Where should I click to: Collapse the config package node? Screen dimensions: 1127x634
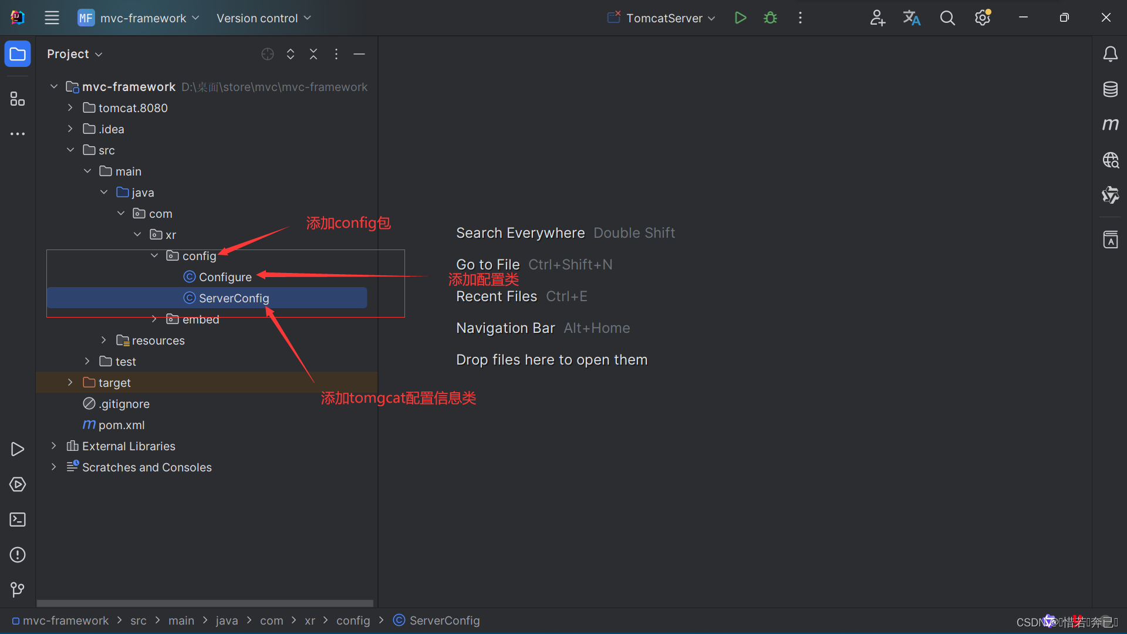pyautogui.click(x=154, y=256)
